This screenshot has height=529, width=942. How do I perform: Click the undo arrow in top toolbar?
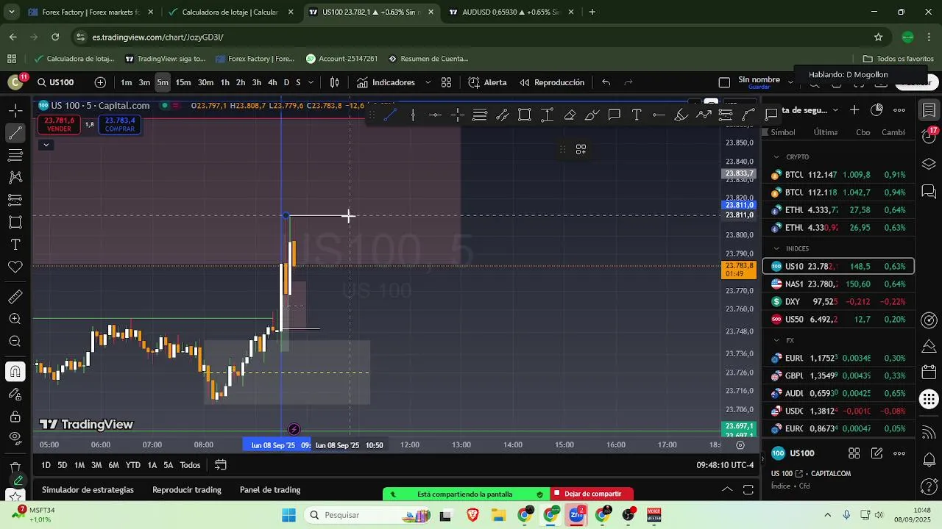point(606,82)
